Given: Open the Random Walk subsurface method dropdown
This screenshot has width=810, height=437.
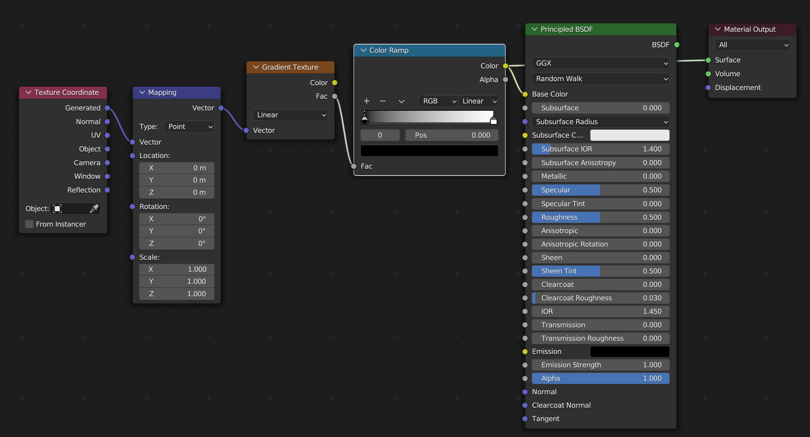Looking at the screenshot, I should pos(600,79).
